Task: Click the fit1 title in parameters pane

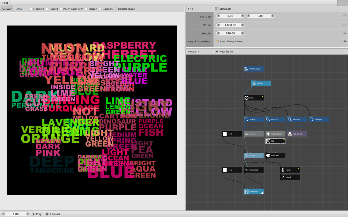Action: click(191, 9)
